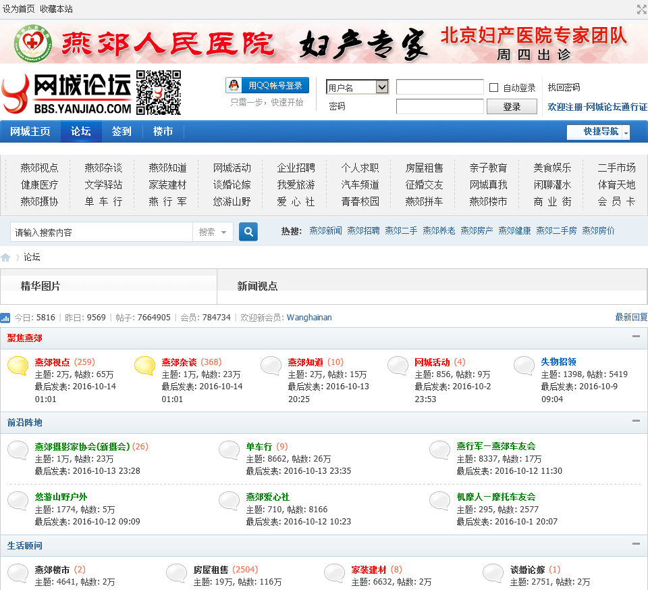Screen dimensions: 648x590
Task: Click the 最新回复 link
Action: click(631, 318)
